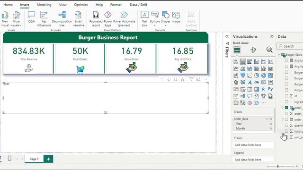The height and width of the screenshot is (170, 303).
Task: Click the zoom slider handle
Action: [x=278, y=166]
